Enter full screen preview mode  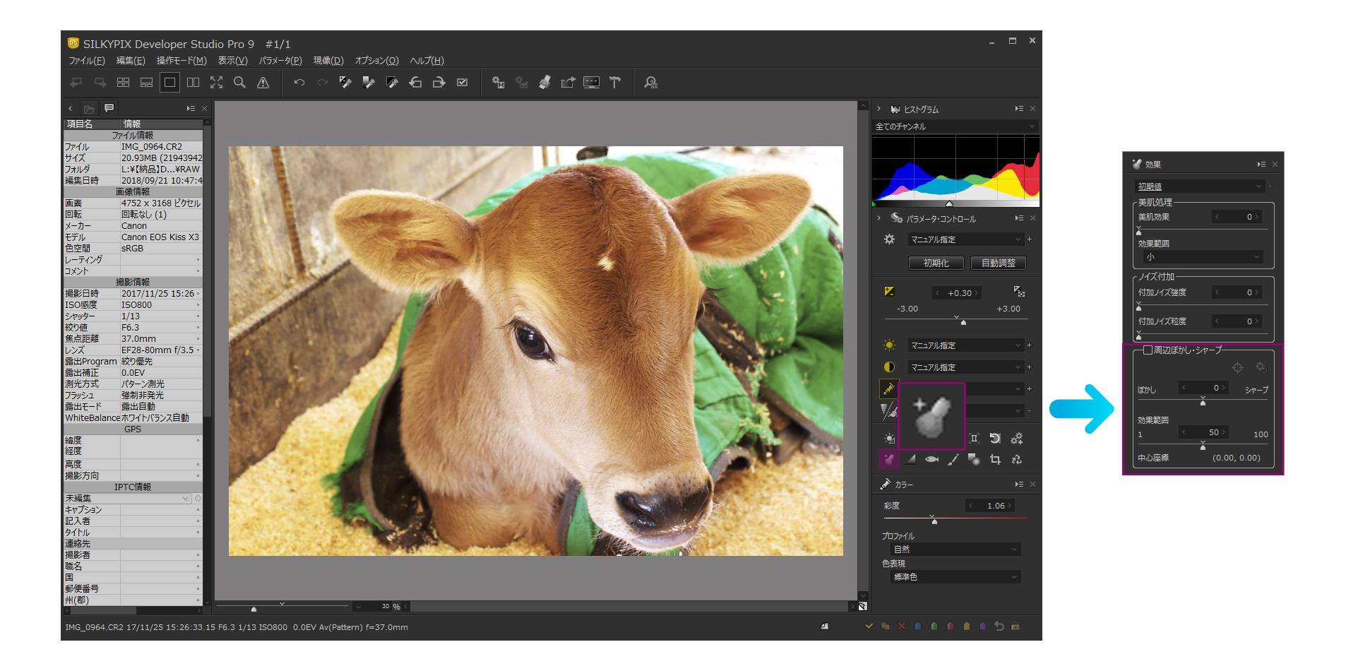pyautogui.click(x=216, y=83)
